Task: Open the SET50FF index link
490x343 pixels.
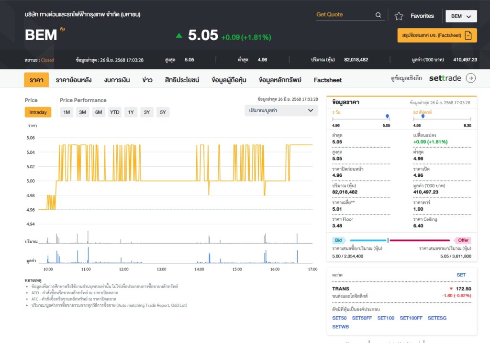Action: pos(362,318)
